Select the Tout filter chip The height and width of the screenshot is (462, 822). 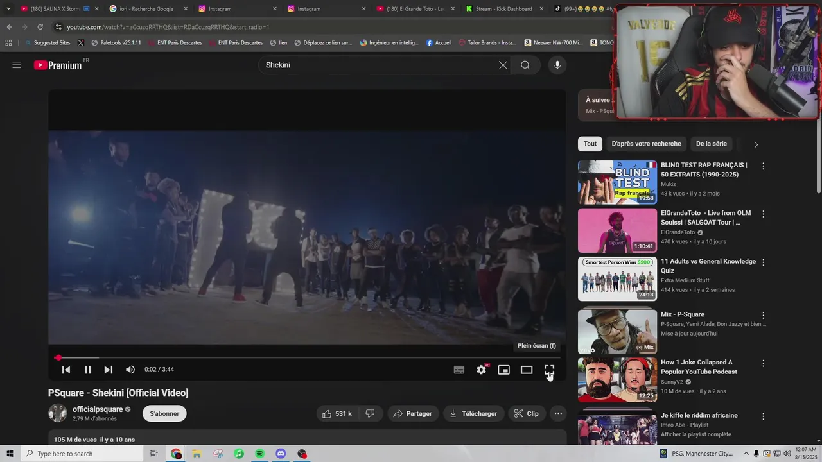590,144
